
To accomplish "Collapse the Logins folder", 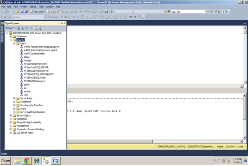I will 14,43.
